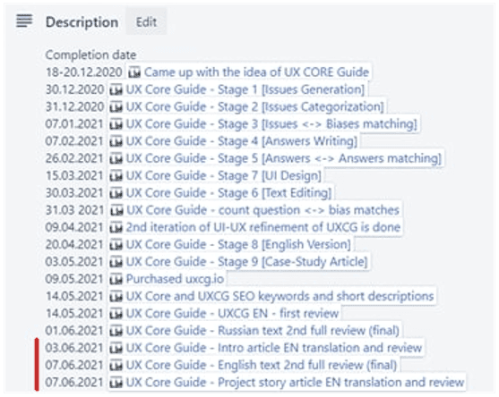Click board icon beside Stage 6 link
This screenshot has width=499, height=397.
[116, 193]
